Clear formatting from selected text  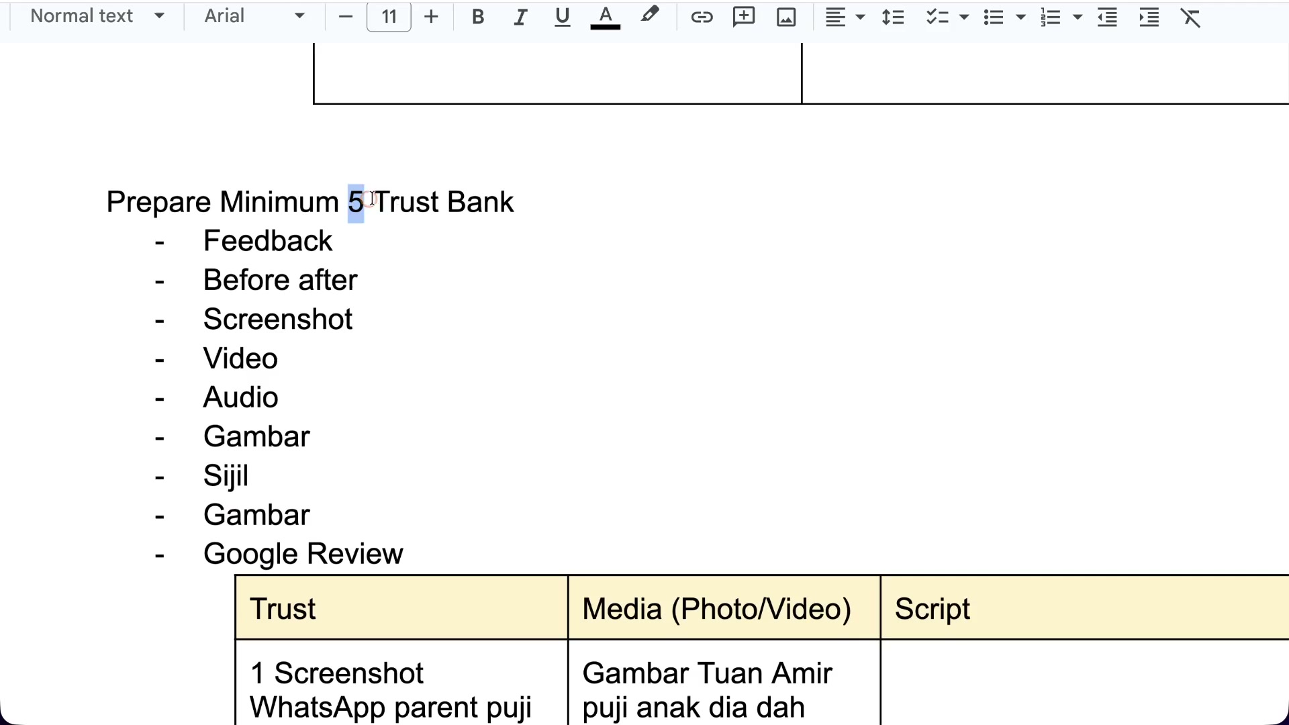1190,17
